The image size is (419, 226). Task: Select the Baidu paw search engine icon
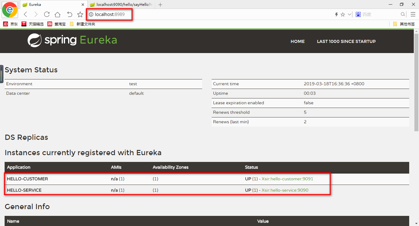358,14
